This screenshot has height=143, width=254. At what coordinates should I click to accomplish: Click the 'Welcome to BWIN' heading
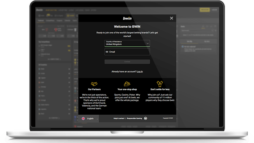(x=127, y=26)
